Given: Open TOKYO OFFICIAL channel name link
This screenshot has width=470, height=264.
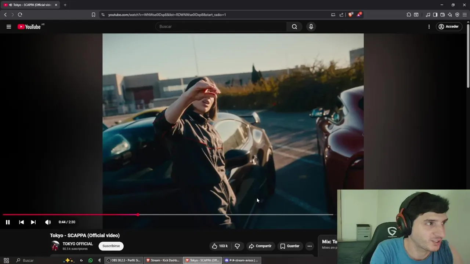Looking at the screenshot, I should pos(77,244).
